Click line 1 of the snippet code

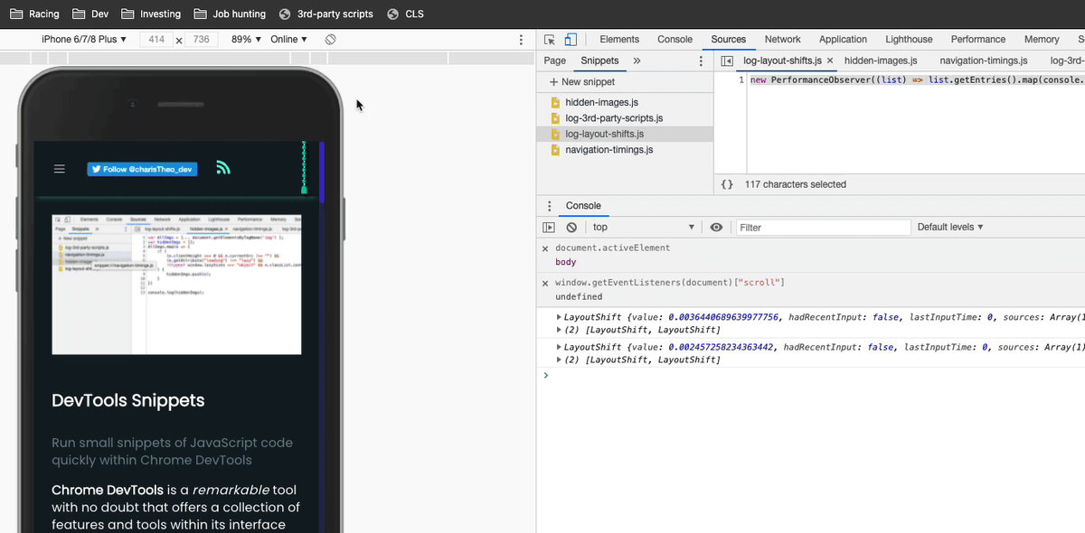[915, 79]
